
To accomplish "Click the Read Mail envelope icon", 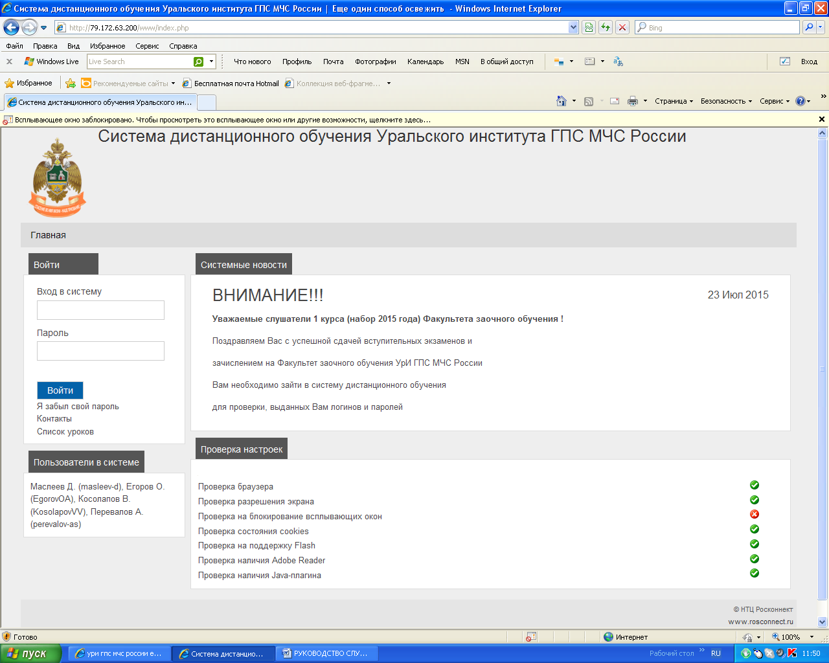I will coord(615,101).
